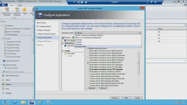Open File Explorer from the taskbar
This screenshot has height=105, width=187.
click(23, 102)
